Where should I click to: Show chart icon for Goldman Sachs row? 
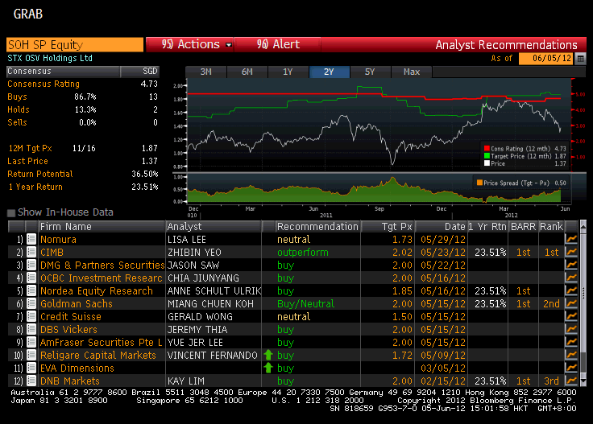571,303
